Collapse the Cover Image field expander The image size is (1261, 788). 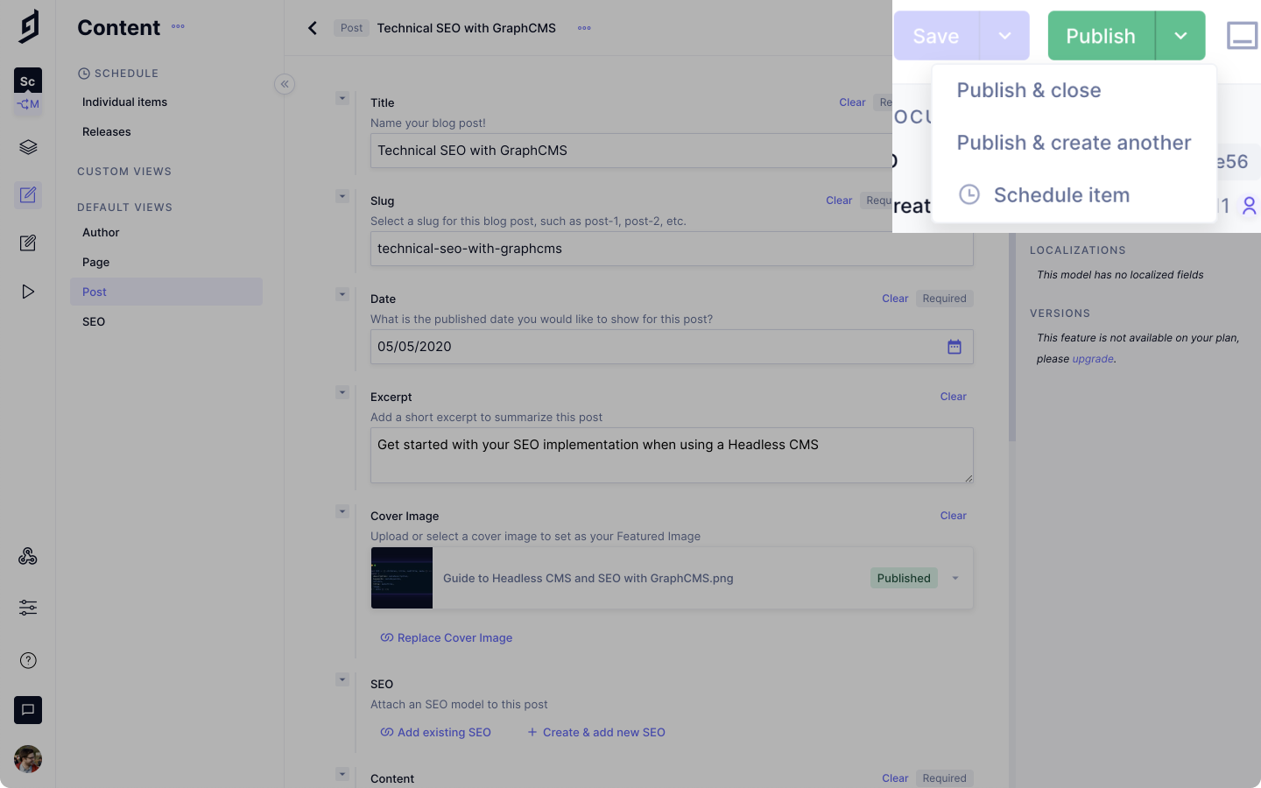coord(342,511)
